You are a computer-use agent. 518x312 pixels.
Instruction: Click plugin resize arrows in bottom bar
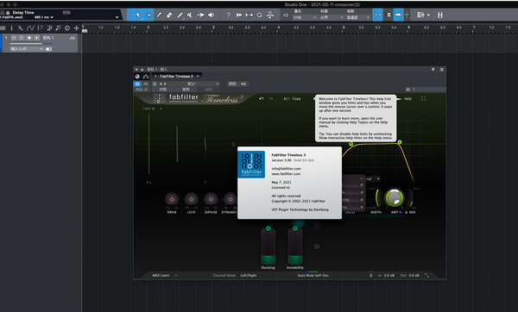426,276
